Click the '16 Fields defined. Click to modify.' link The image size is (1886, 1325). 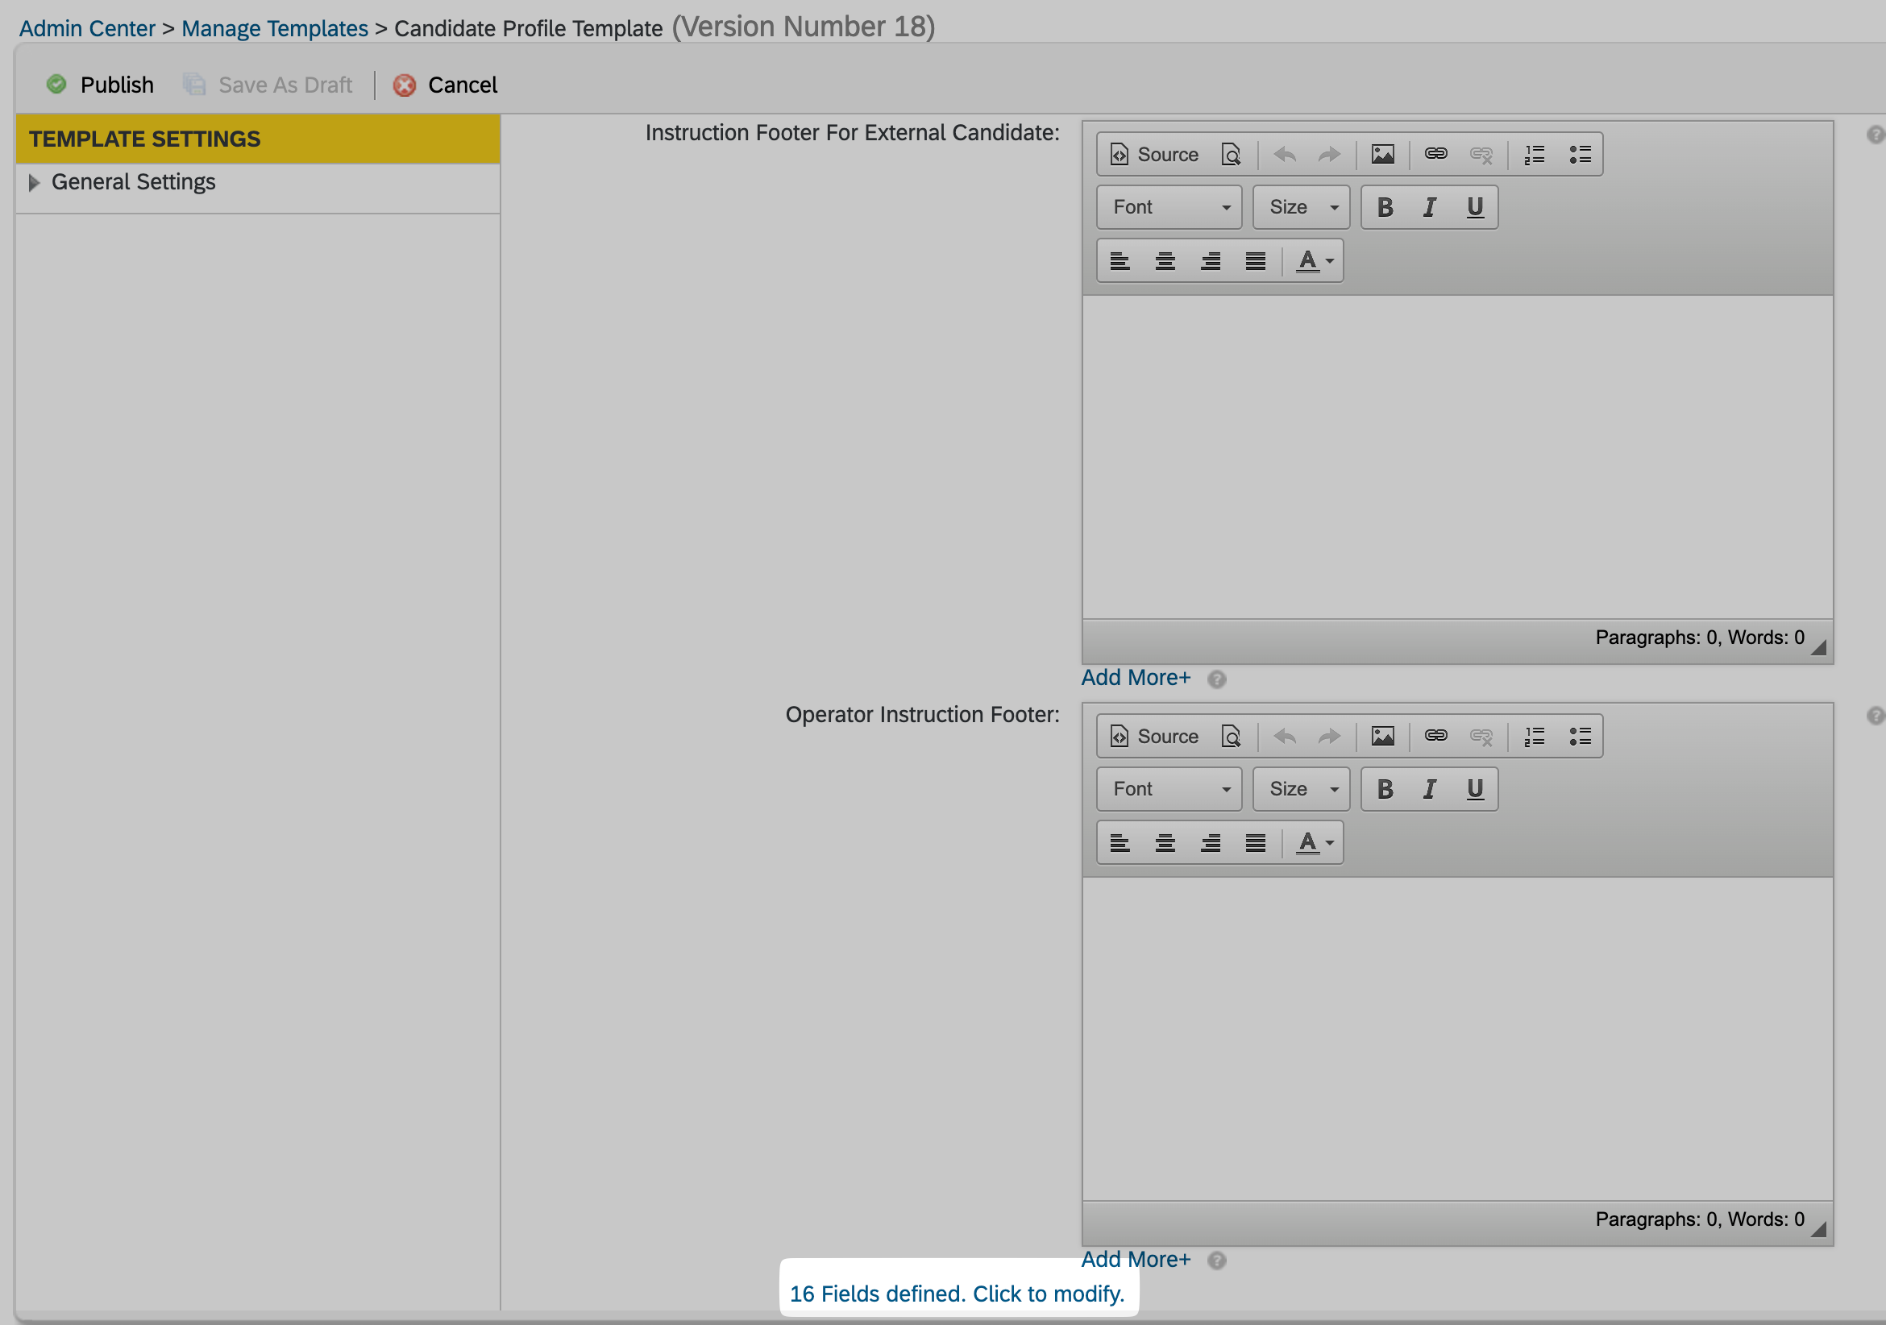957,1294
